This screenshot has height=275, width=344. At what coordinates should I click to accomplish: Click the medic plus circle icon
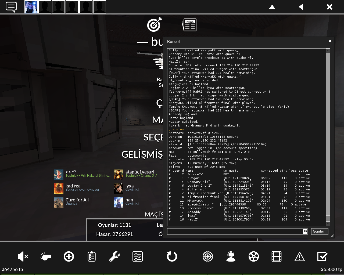coord(69,256)
